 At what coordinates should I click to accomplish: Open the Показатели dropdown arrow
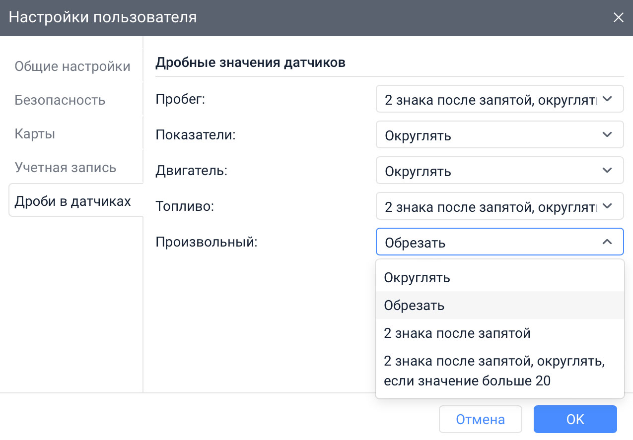coord(606,134)
